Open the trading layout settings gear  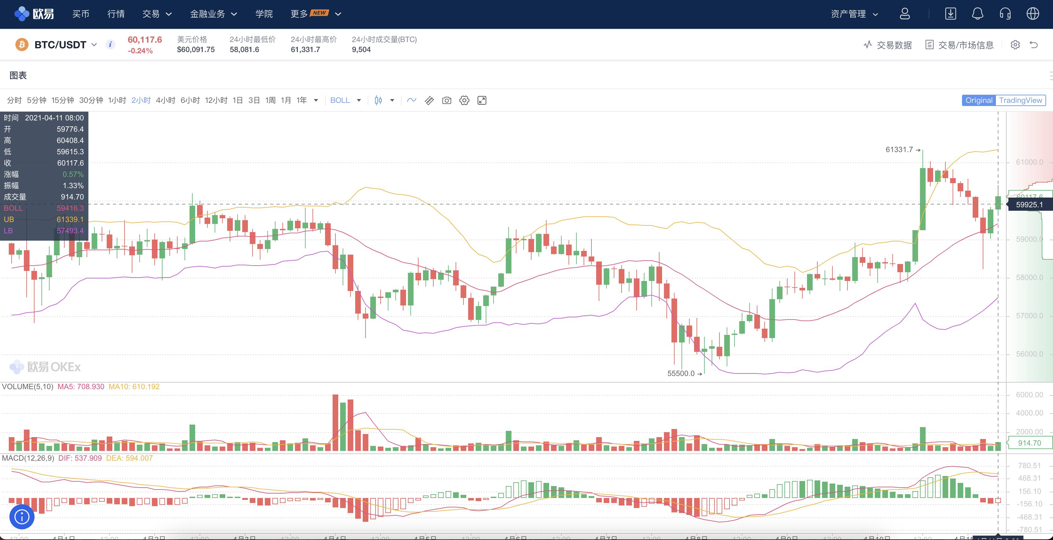point(1015,45)
